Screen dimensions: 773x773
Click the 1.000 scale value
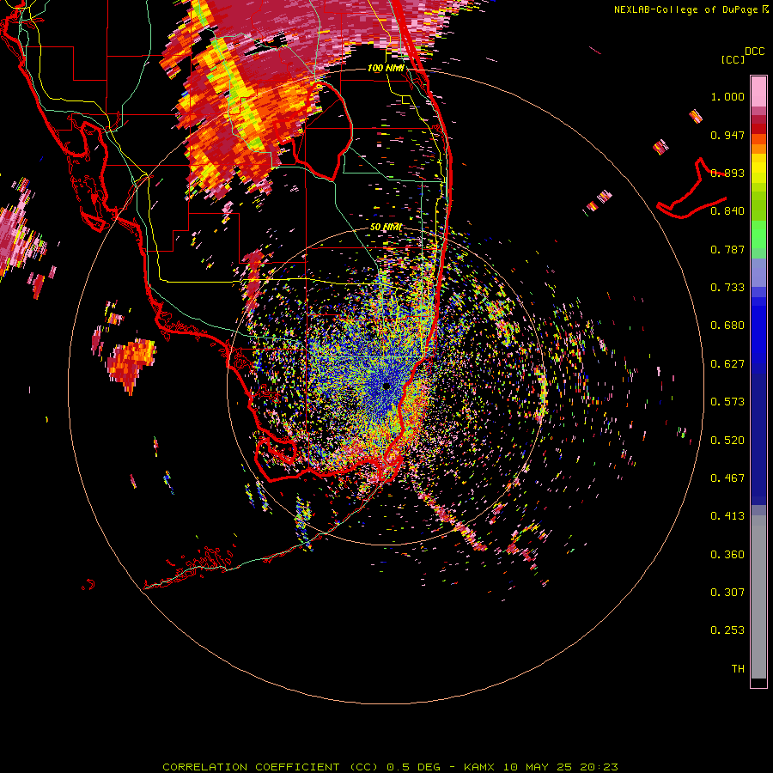click(727, 96)
